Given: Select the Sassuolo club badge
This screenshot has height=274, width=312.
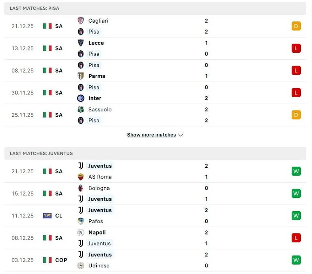Looking at the screenshot, I should [81, 110].
